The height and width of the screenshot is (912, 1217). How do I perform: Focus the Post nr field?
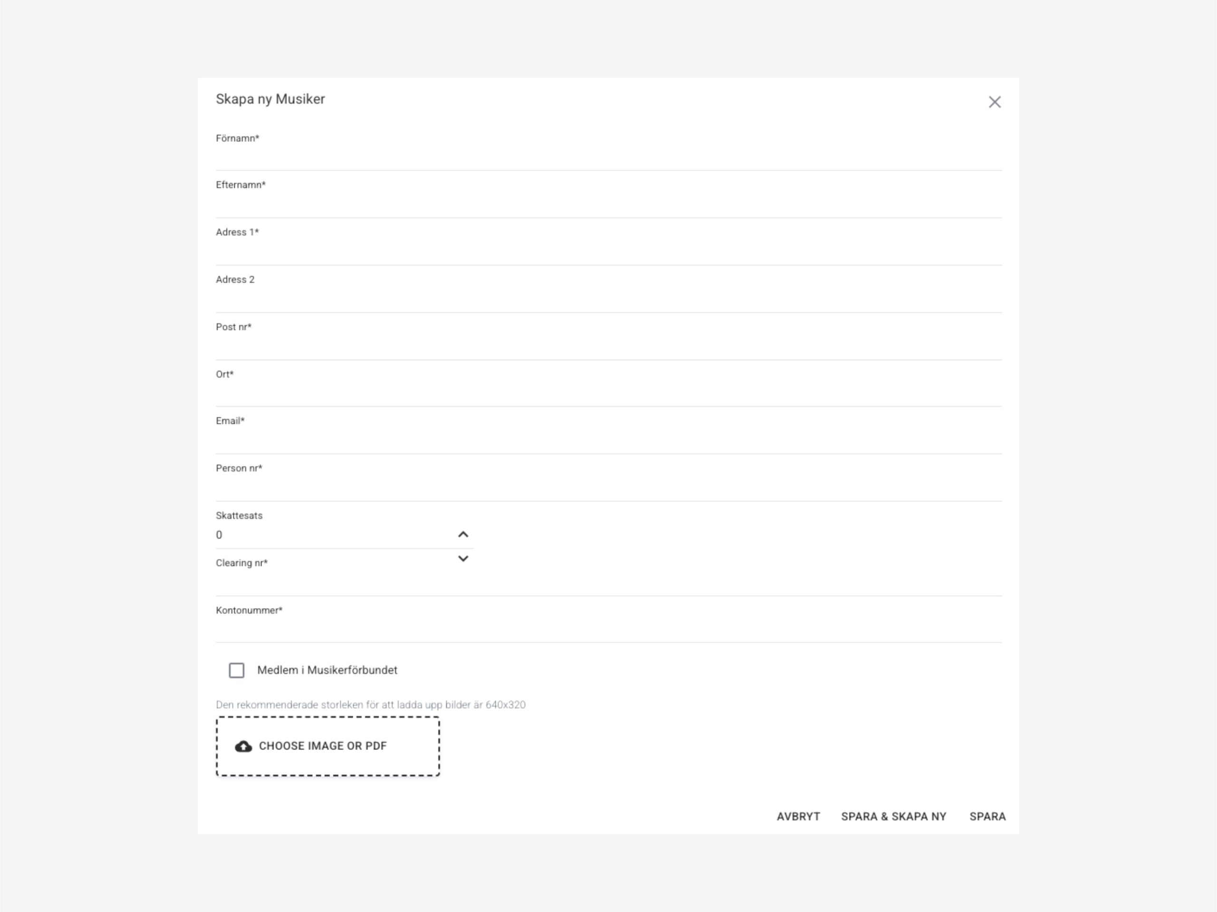point(608,347)
